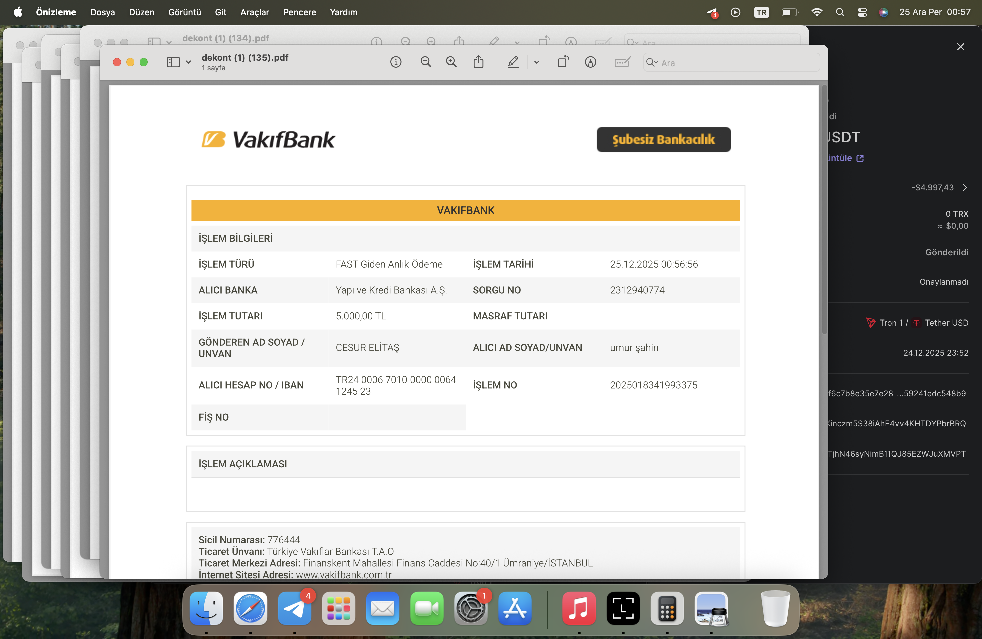Click the Tron network icon in wallet panel
Screen dimensions: 982x639
tap(870, 323)
